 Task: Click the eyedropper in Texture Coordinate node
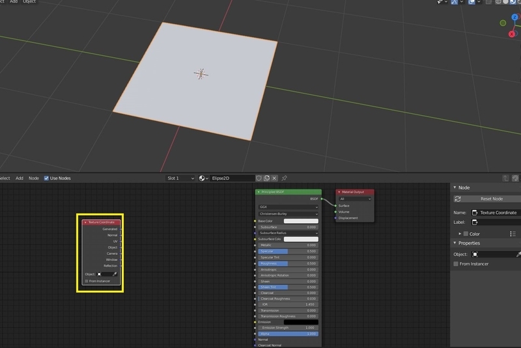115,274
